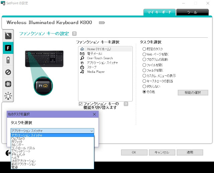
Task: Choose ウェブカメラ from dropdown list
Action: 52,139
